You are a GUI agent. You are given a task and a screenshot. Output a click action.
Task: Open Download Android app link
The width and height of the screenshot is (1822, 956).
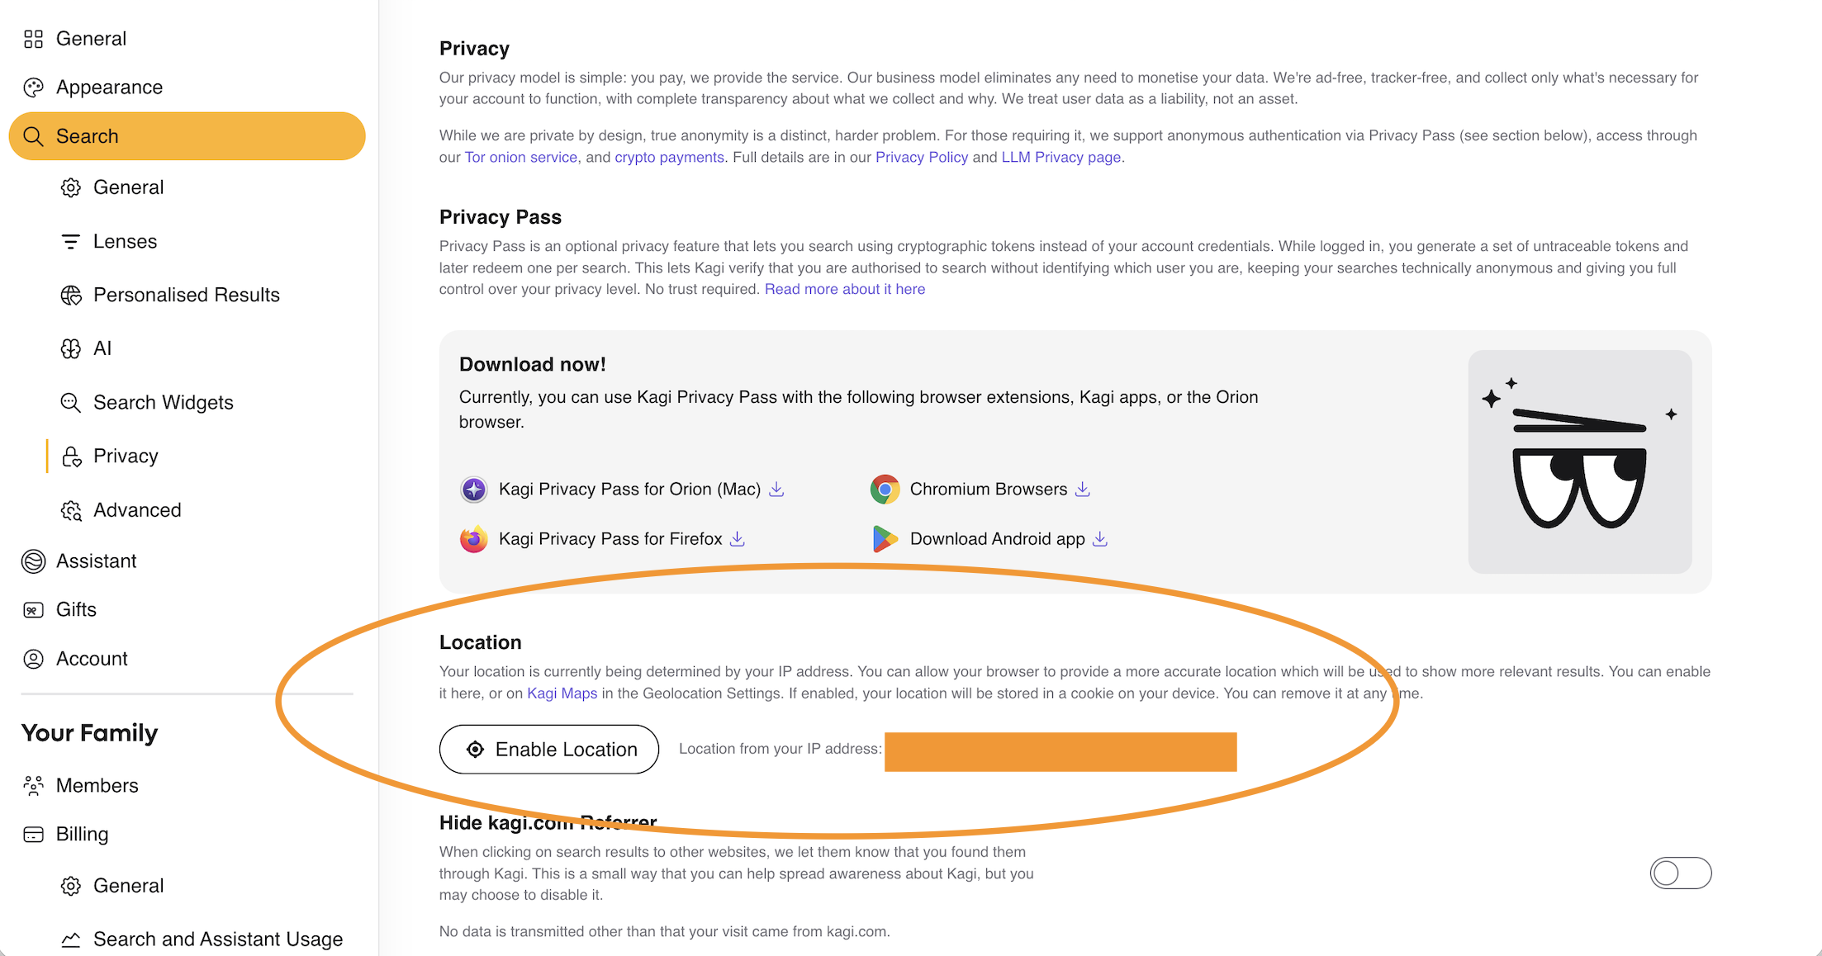997,539
